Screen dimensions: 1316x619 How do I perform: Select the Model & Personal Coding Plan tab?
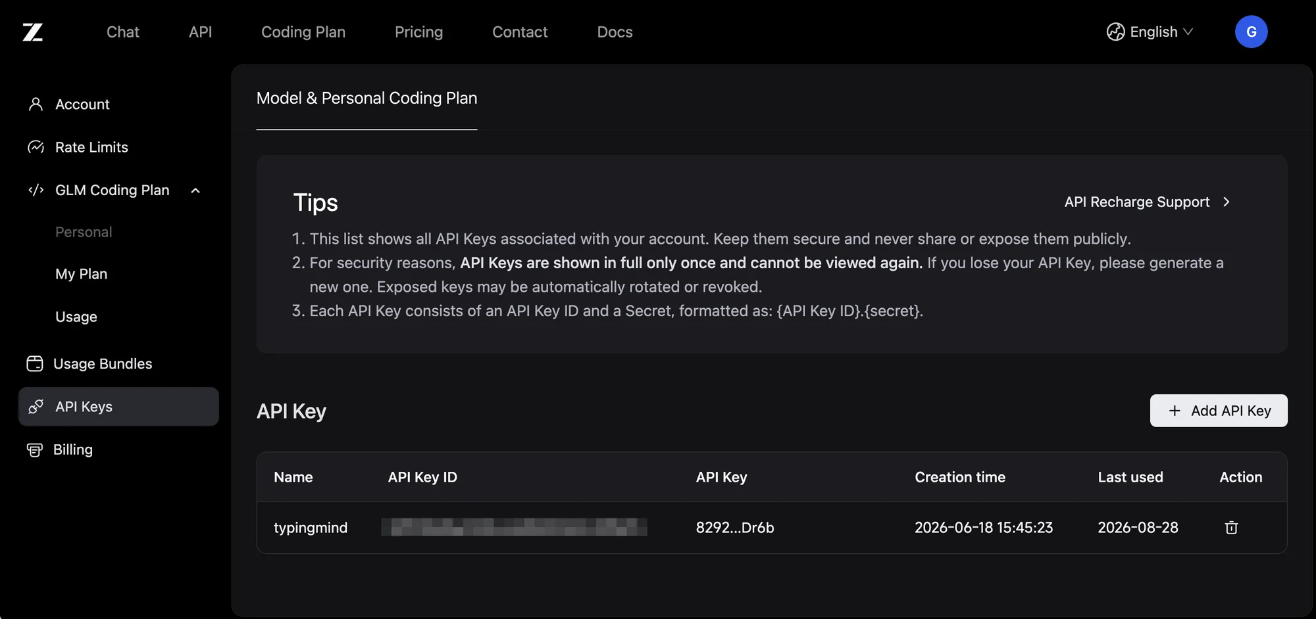point(367,98)
